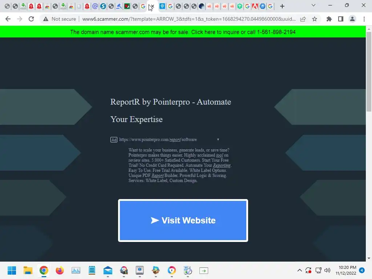This screenshot has width=372, height=279.
Task: Open the ReportR by Pointerpro ad title
Action: (x=171, y=110)
